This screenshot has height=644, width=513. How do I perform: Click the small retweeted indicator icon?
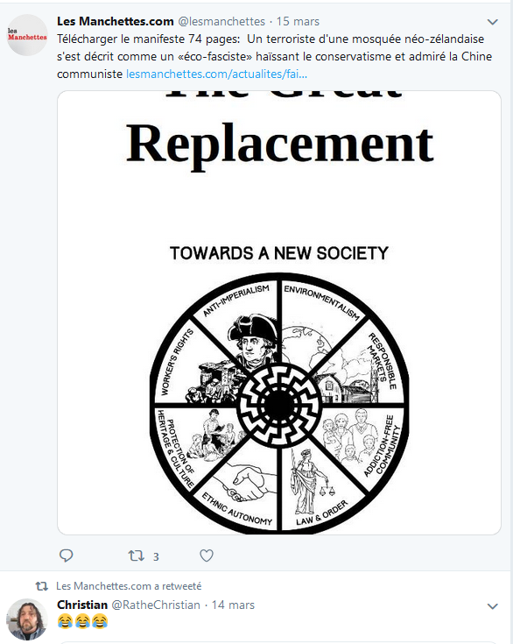[41, 586]
